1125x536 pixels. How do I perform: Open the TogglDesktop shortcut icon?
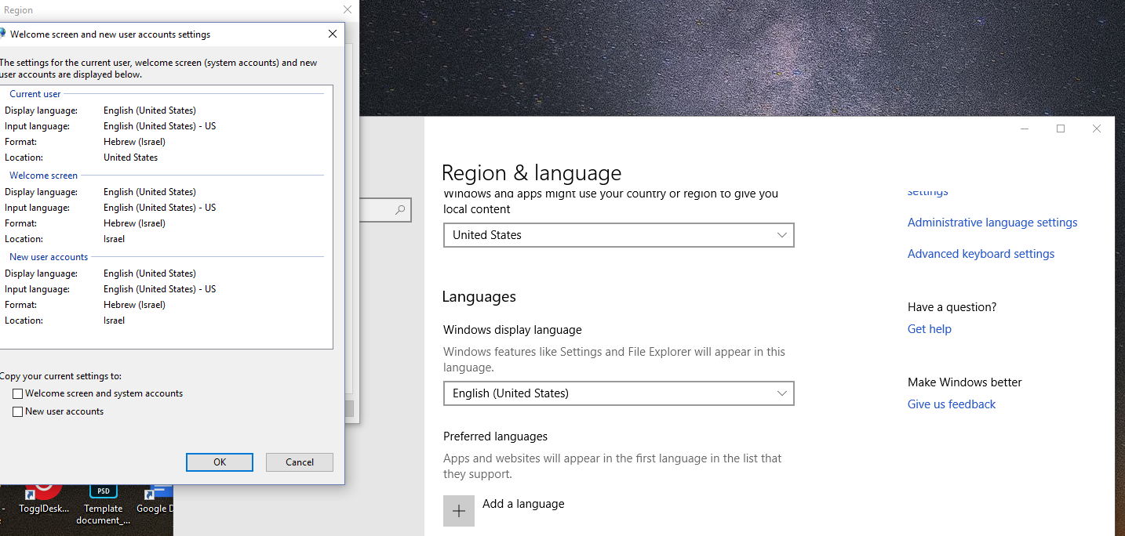(x=44, y=493)
